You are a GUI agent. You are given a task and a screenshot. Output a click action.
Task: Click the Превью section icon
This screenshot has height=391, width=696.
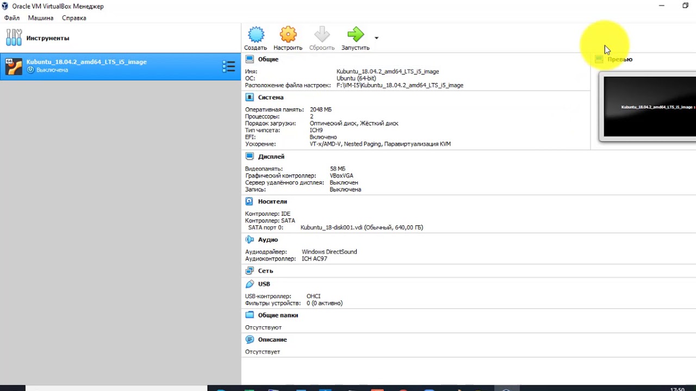tap(599, 59)
